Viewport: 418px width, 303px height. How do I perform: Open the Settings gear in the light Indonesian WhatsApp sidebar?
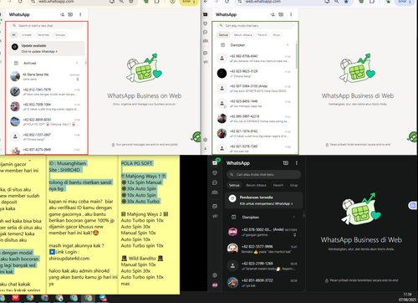[206, 140]
